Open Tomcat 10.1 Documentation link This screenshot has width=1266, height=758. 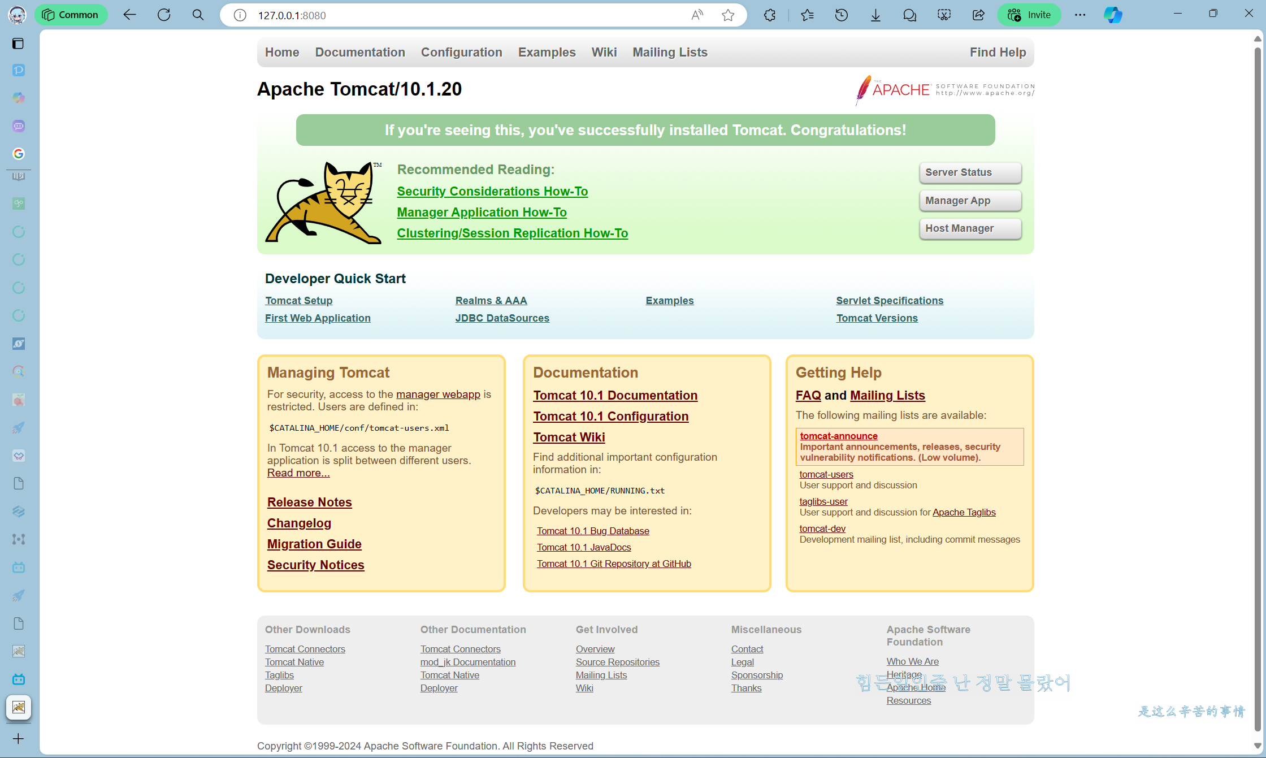tap(615, 396)
